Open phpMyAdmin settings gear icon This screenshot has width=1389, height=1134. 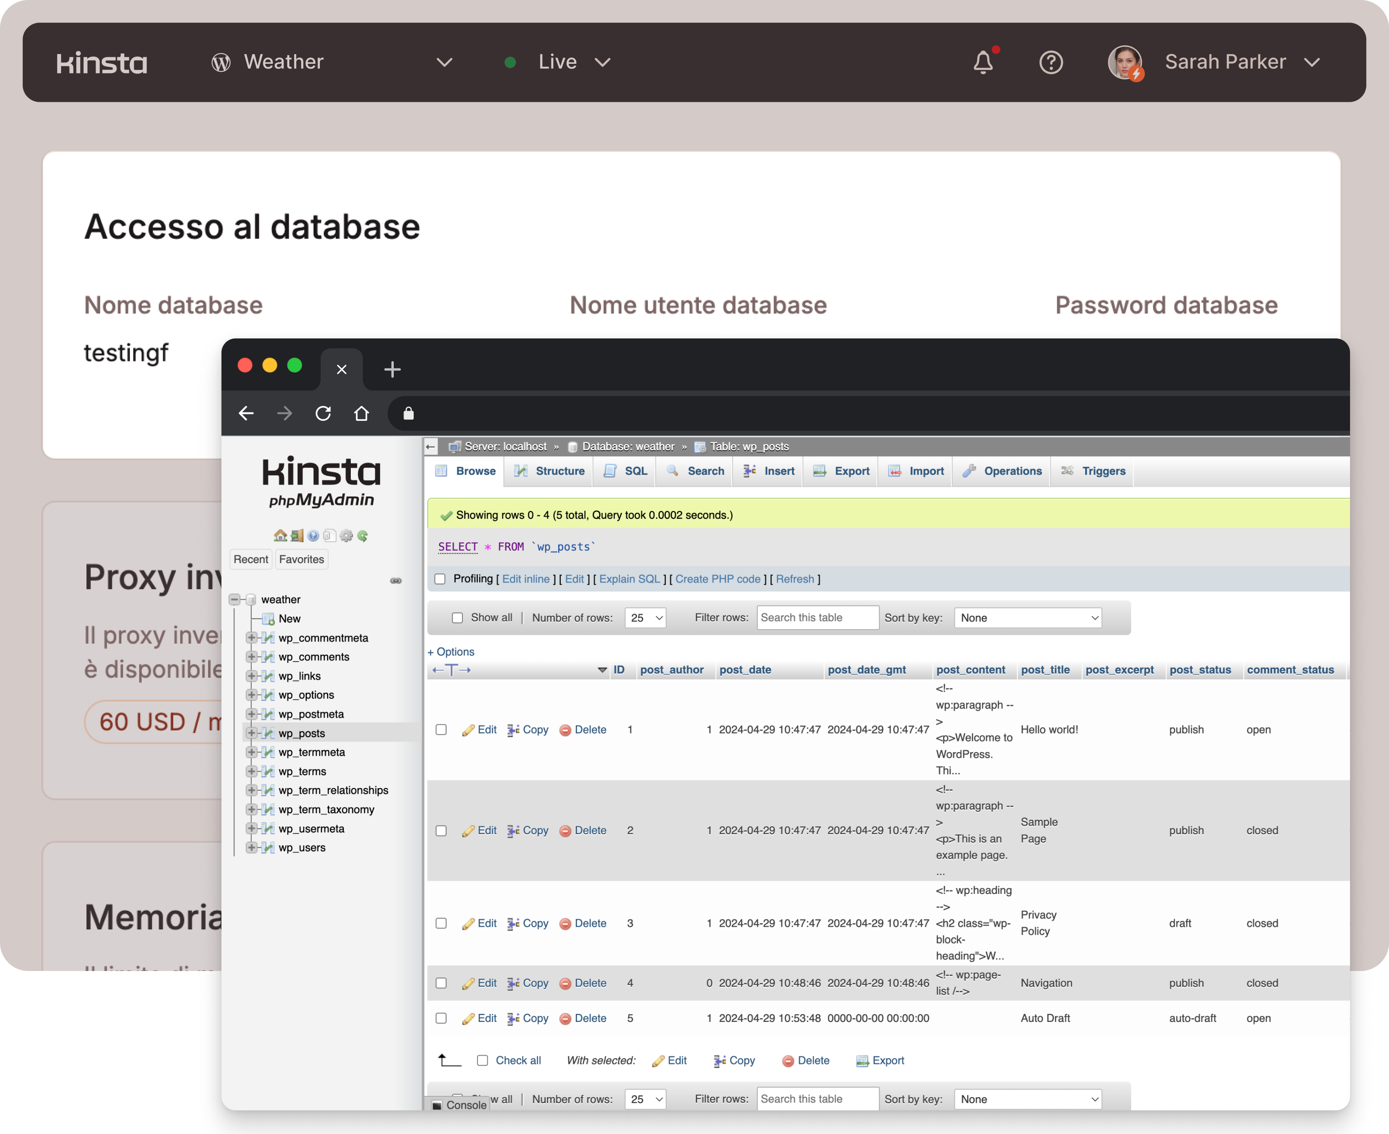pyautogui.click(x=346, y=536)
